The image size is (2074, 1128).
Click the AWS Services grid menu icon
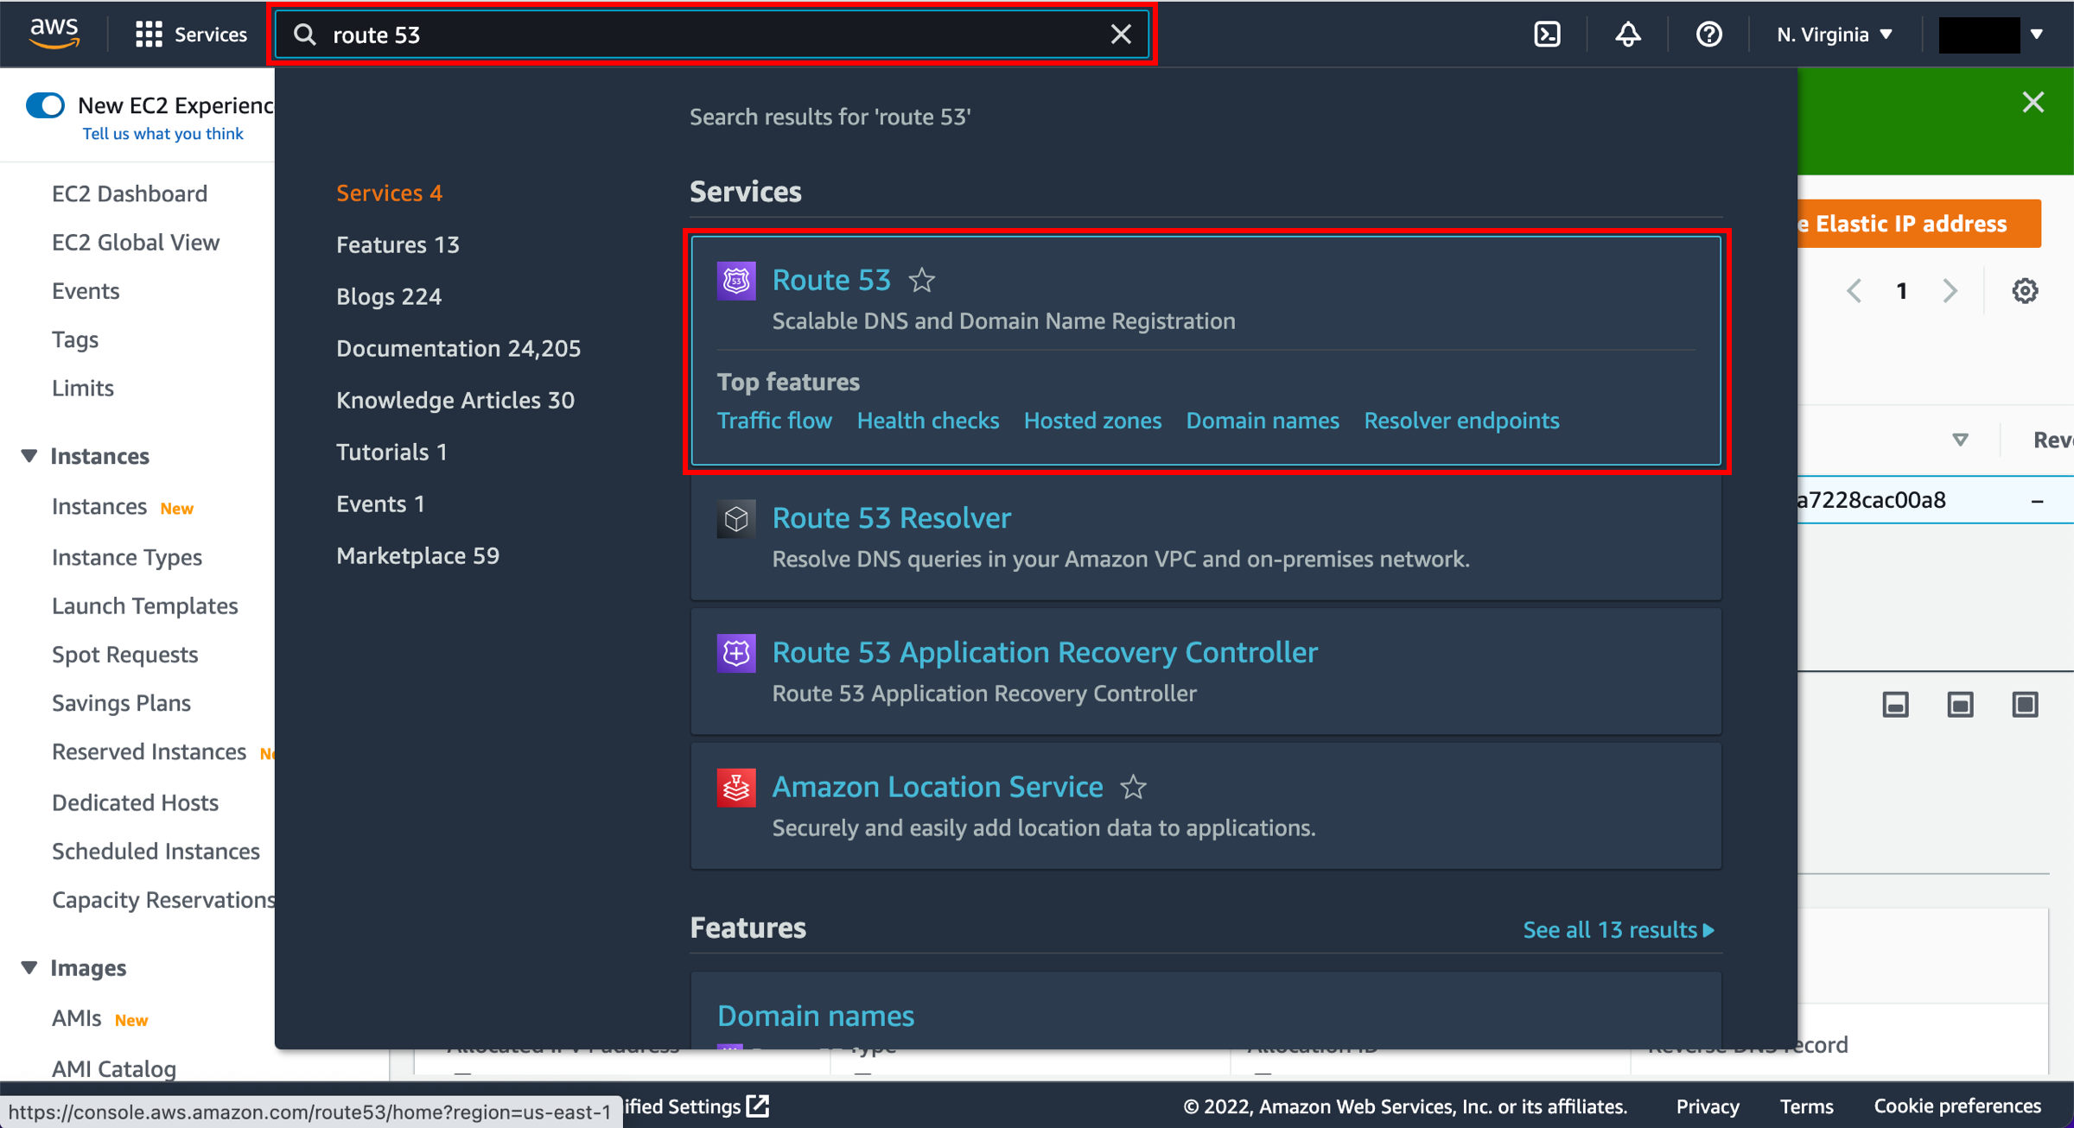point(149,35)
